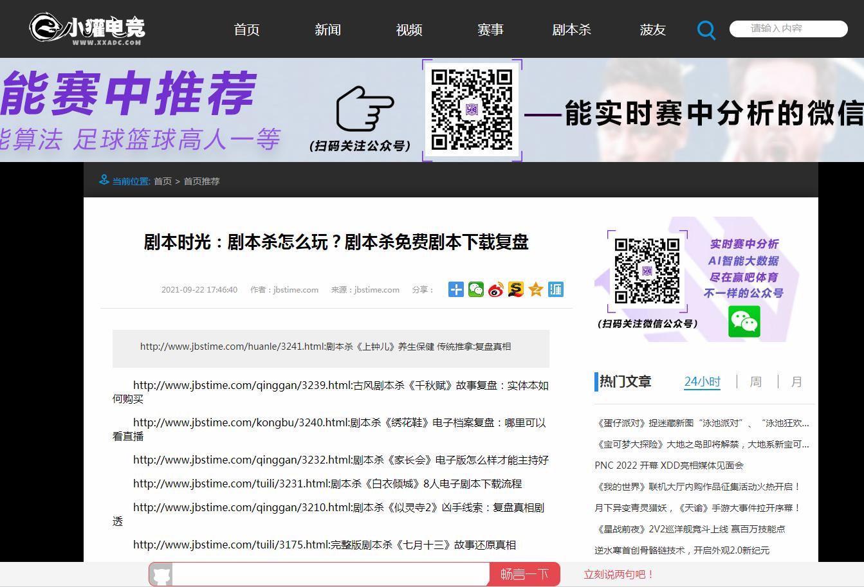
Task: Open the 首页 nav menu
Action: (246, 30)
